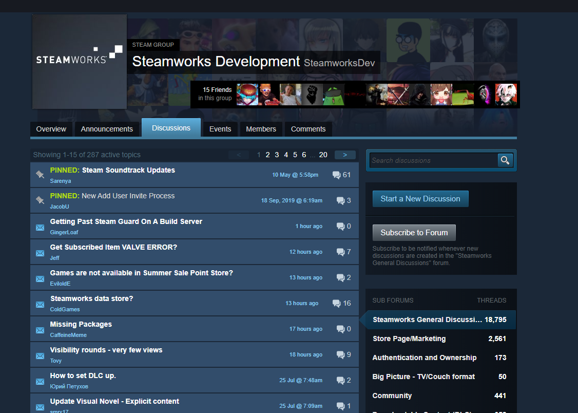Go to page 6 of topics
This screenshot has width=578, height=413.
click(304, 155)
